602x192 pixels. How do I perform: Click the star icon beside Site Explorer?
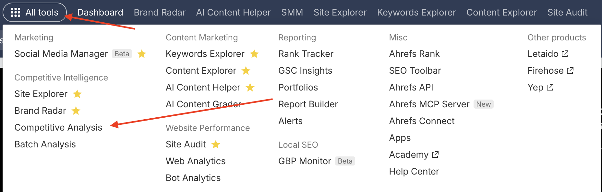point(77,94)
